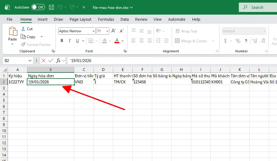Click the Increase Indent icon
Screen dimensions: 277x161
(166, 41)
